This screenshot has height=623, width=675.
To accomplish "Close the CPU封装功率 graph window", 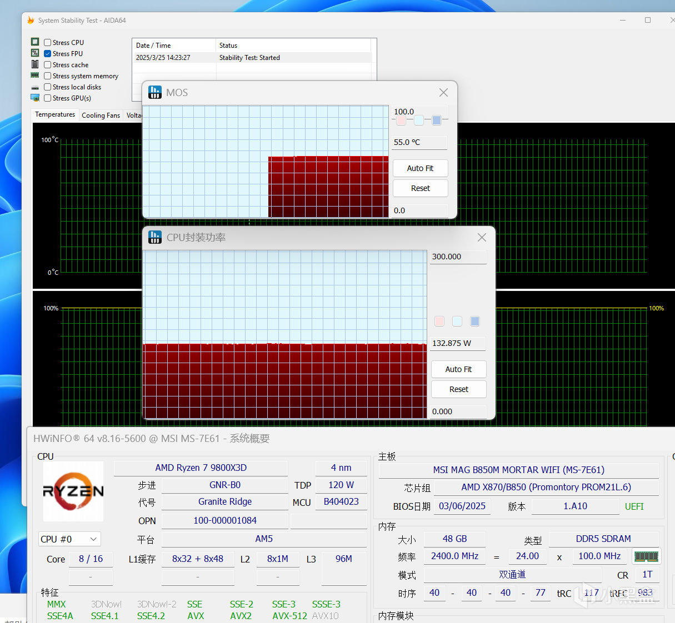I will (482, 237).
